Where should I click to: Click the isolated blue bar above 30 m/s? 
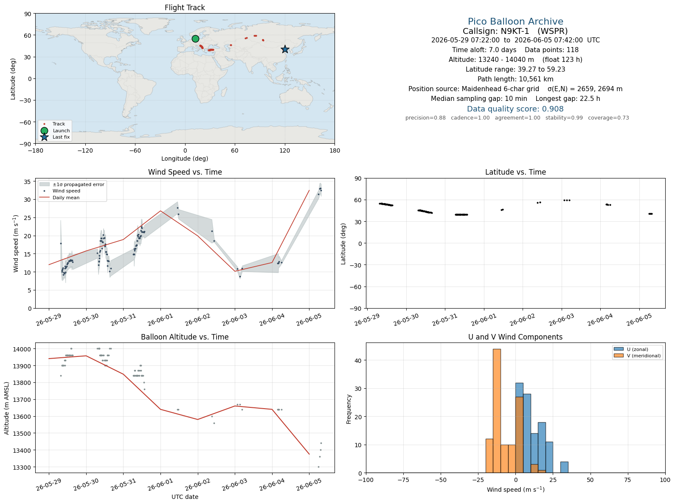click(x=564, y=467)
